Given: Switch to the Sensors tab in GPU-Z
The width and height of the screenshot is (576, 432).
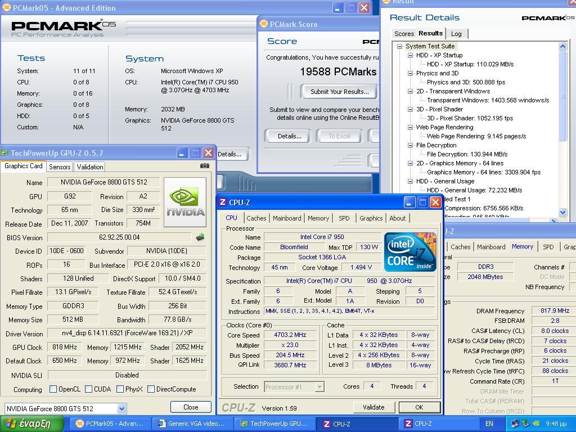Looking at the screenshot, I should [60, 166].
